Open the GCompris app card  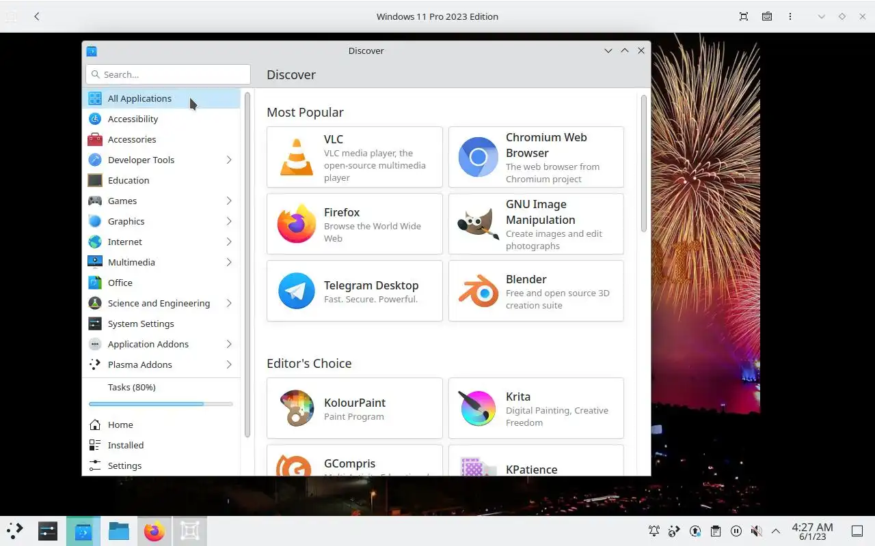(x=354, y=460)
